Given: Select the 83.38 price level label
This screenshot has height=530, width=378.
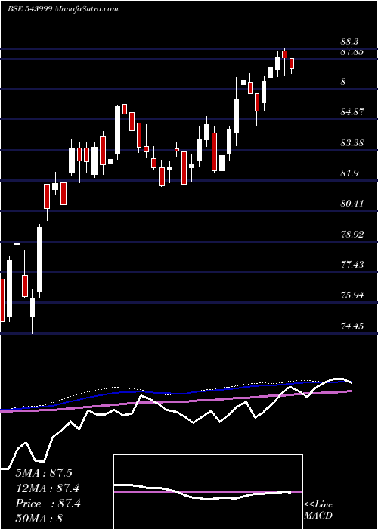Looking at the screenshot, I should tap(353, 143).
